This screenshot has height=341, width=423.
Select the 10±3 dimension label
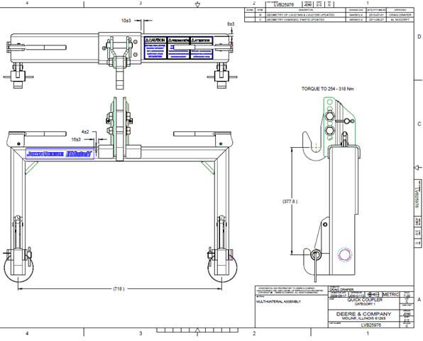point(126,21)
